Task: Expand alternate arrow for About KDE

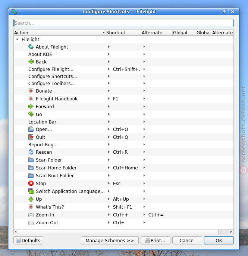Action: click(144, 54)
